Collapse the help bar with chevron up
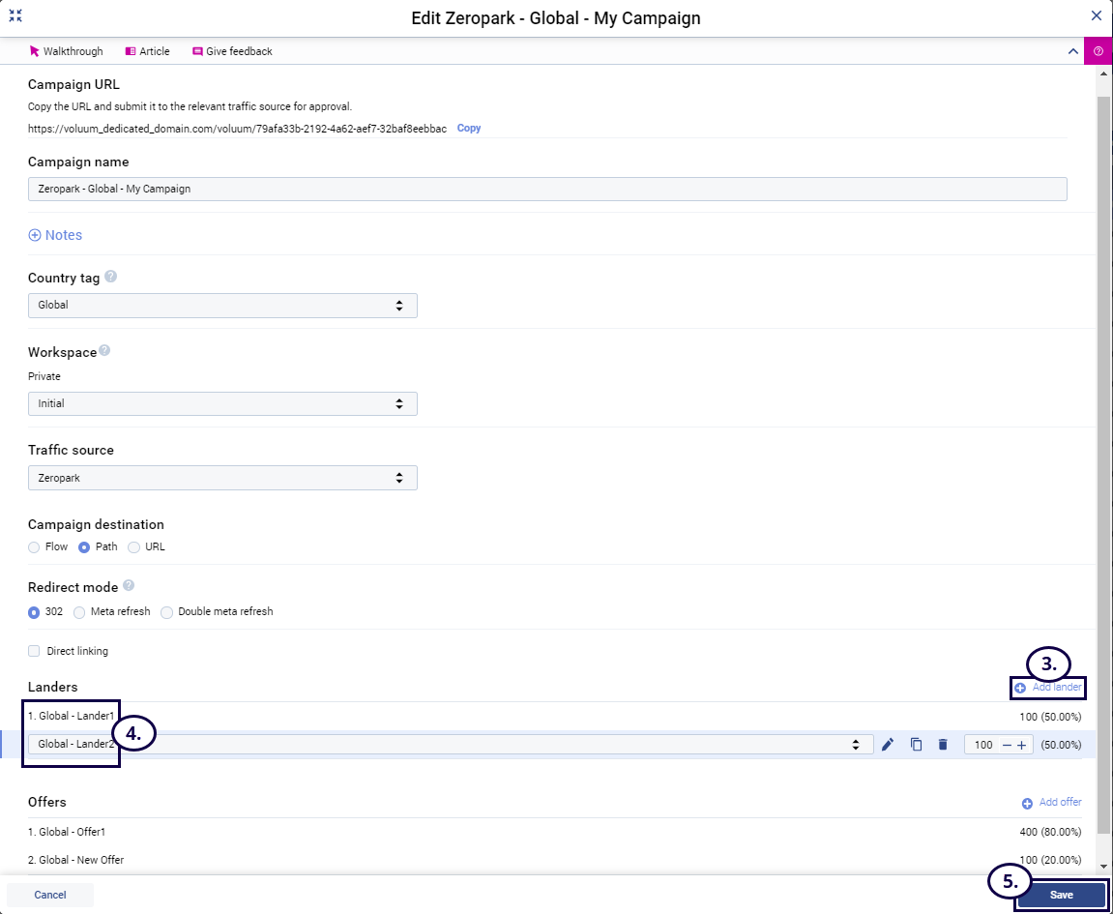This screenshot has width=1113, height=914. (x=1072, y=51)
